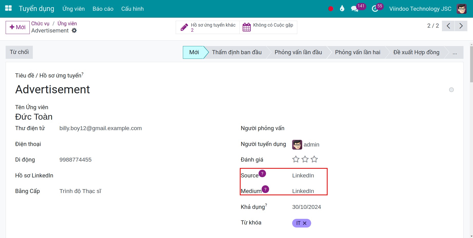Screen dimensions: 473x238
Task: Open the Source field help tooltip
Action: pyautogui.click(x=262, y=174)
